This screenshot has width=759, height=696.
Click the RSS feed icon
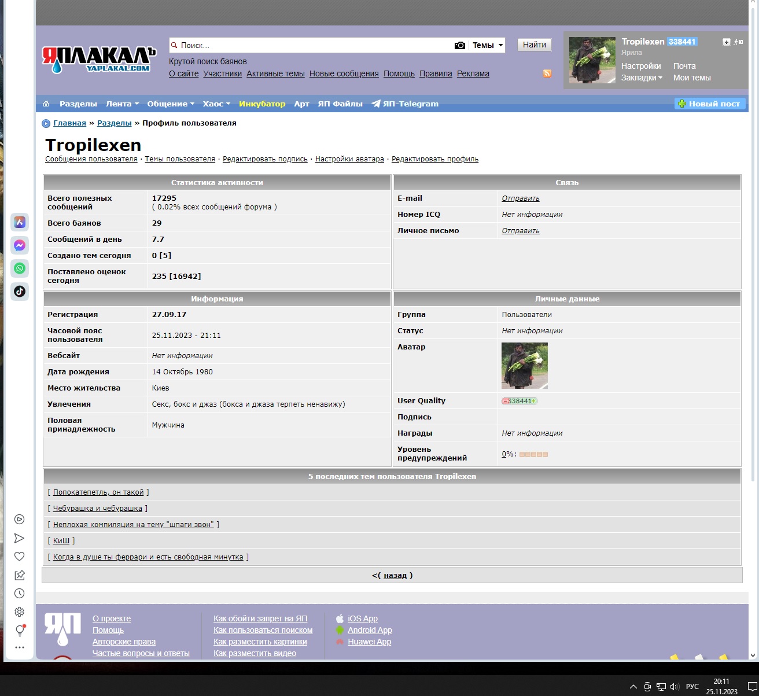[x=547, y=73]
